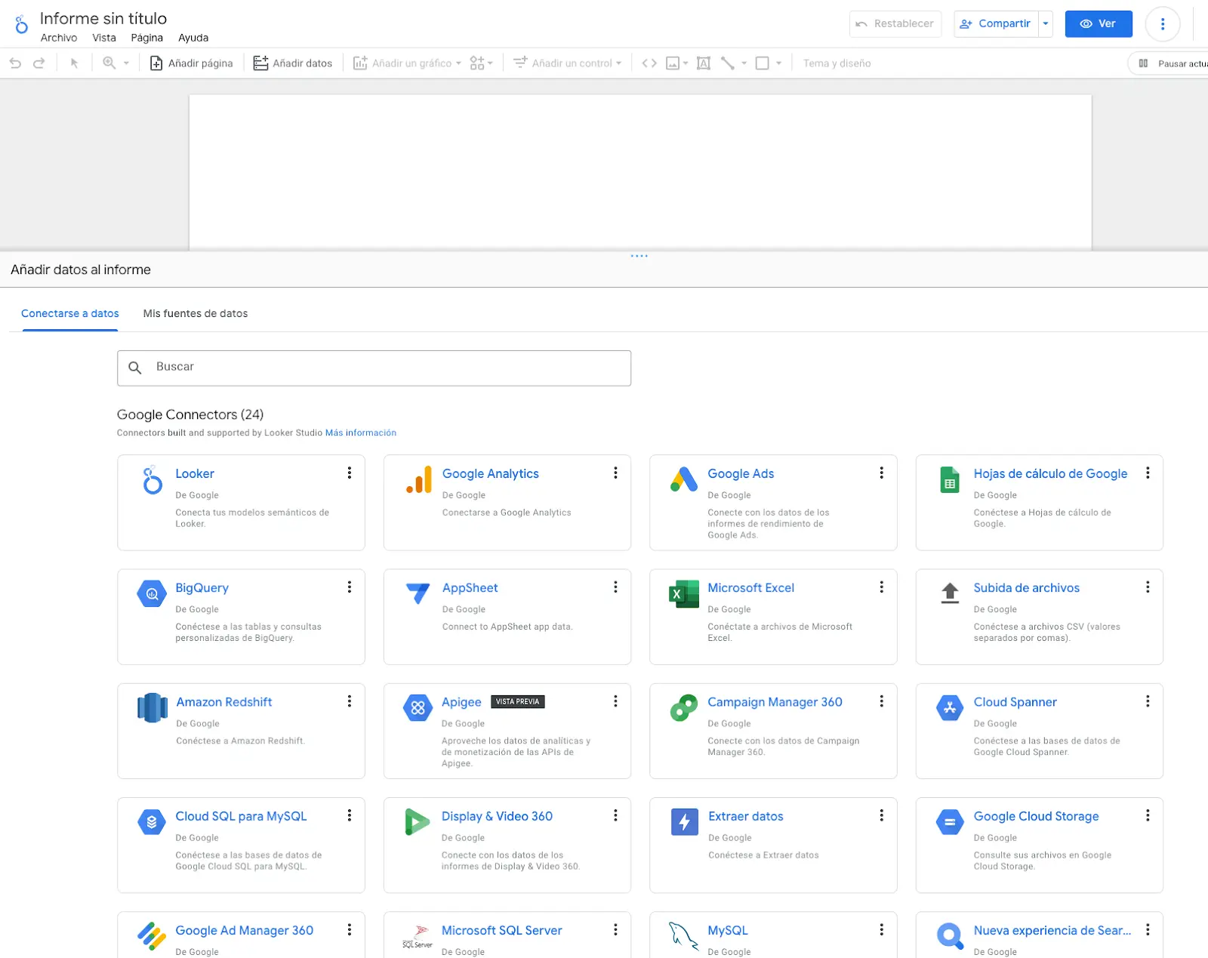Screen dimensions: 1208x958
Task: Click Tema y diseño
Action: (837, 63)
